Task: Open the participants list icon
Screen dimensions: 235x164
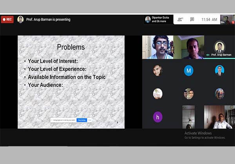Action: 180,19
